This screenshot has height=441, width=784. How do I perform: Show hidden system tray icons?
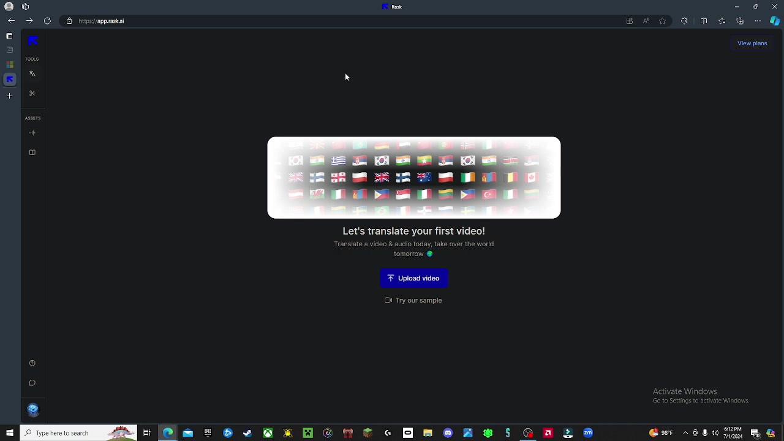click(685, 433)
